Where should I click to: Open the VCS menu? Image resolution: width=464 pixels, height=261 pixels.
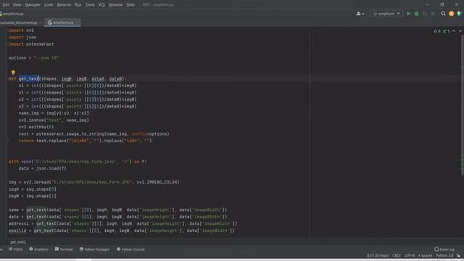click(101, 5)
